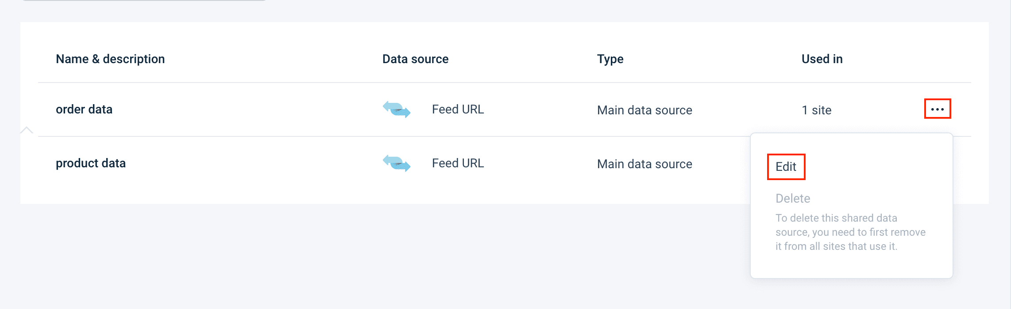Click the Type column header
Screen dimensions: 1011x309
610,59
